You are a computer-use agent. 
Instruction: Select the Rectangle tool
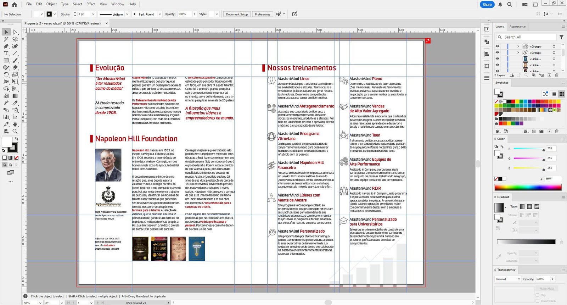click(6, 60)
